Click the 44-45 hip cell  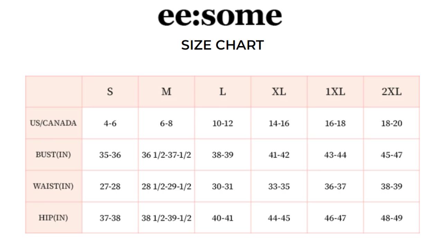point(279,218)
